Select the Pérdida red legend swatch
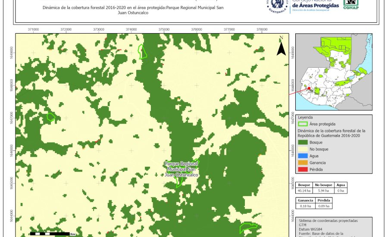Viewport: 388px width, 237px height. pos(303,169)
